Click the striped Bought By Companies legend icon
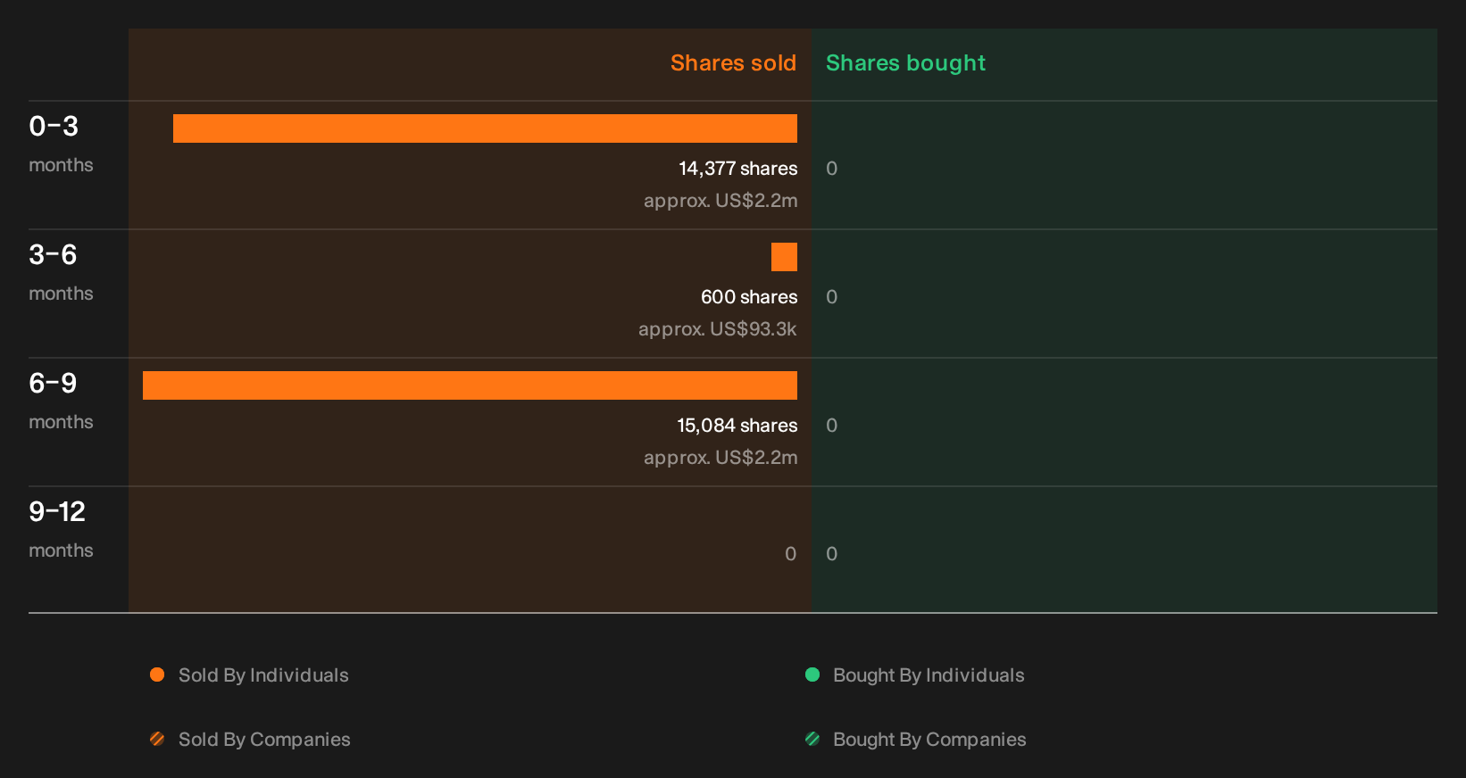Image resolution: width=1466 pixels, height=778 pixels. [x=812, y=739]
